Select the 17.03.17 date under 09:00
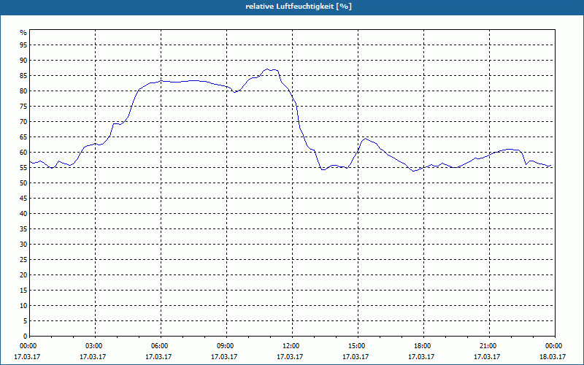 pyautogui.click(x=224, y=357)
